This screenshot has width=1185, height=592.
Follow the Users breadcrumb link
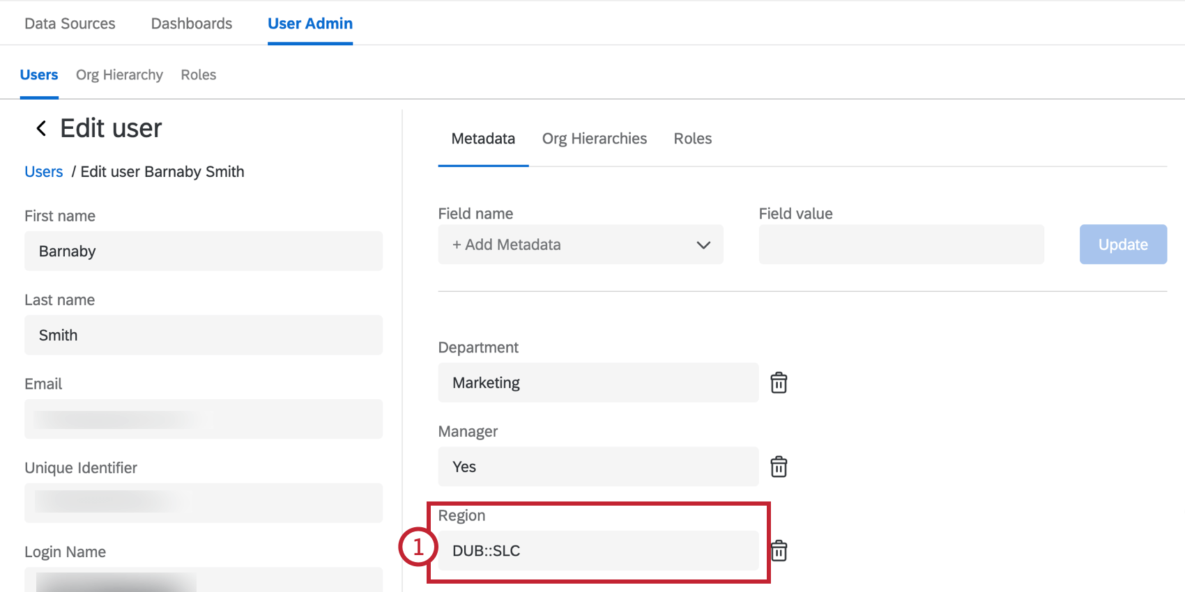(44, 172)
